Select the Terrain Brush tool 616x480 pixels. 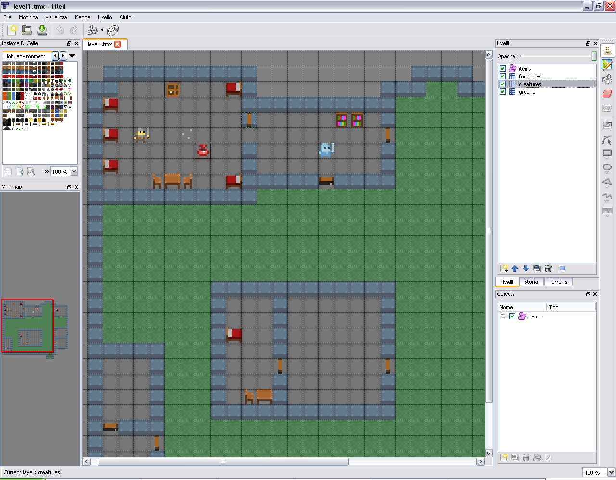607,64
